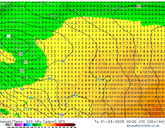Viewport: 165px width, 128px height.
Task: Click the "60" contour label on the left side
Action: point(22,71)
